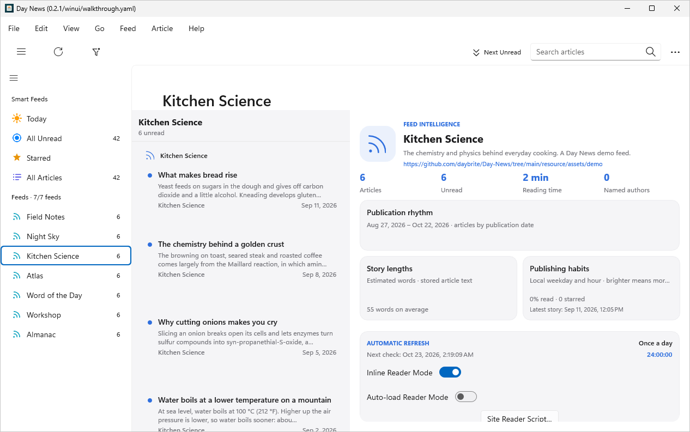Click the Day News app icon in title bar
Screen dimensions: 690x432
click(x=9, y=8)
